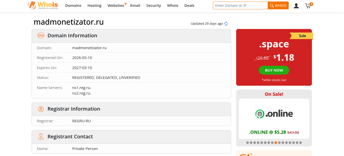Click the BUY NOW button

click(274, 70)
